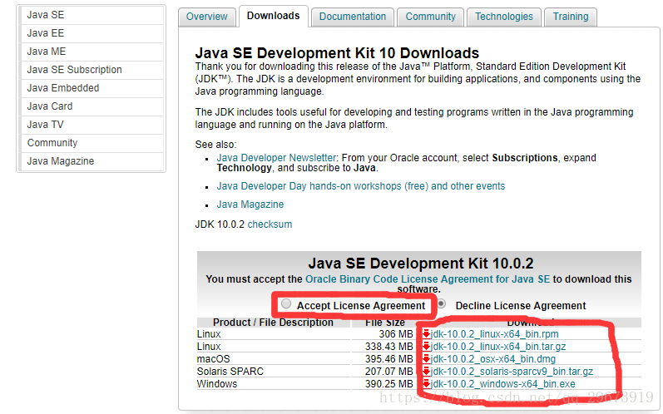Screen dimensions: 663x414
Task: Click download arrow icon for osx-x64_bin.dmg
Action: point(426,359)
